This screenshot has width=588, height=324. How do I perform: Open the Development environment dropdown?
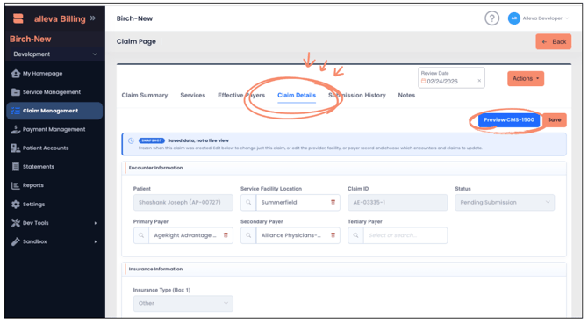[55, 54]
